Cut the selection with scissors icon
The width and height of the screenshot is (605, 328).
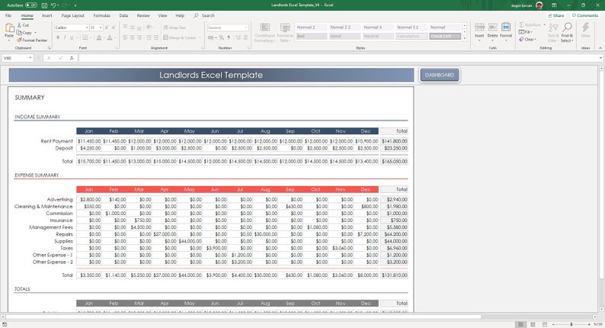[x=20, y=25]
